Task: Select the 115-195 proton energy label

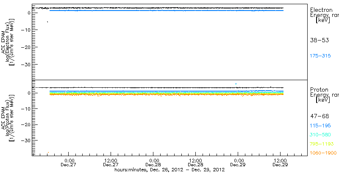Action: (x=320, y=126)
